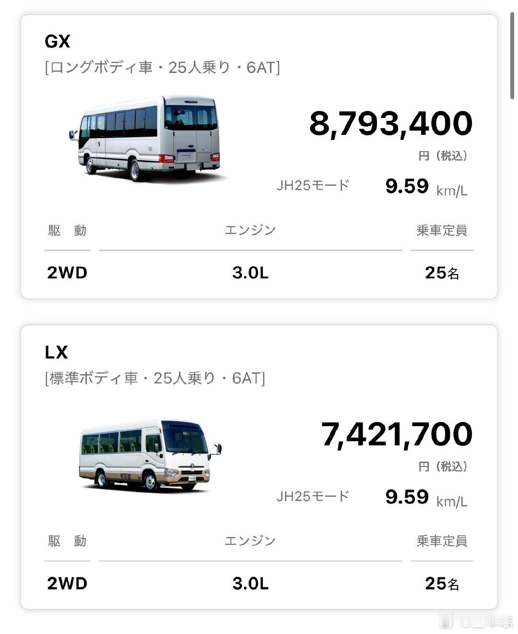Click the GX card 25名 capacity value
The image size is (518, 634).
[442, 273]
